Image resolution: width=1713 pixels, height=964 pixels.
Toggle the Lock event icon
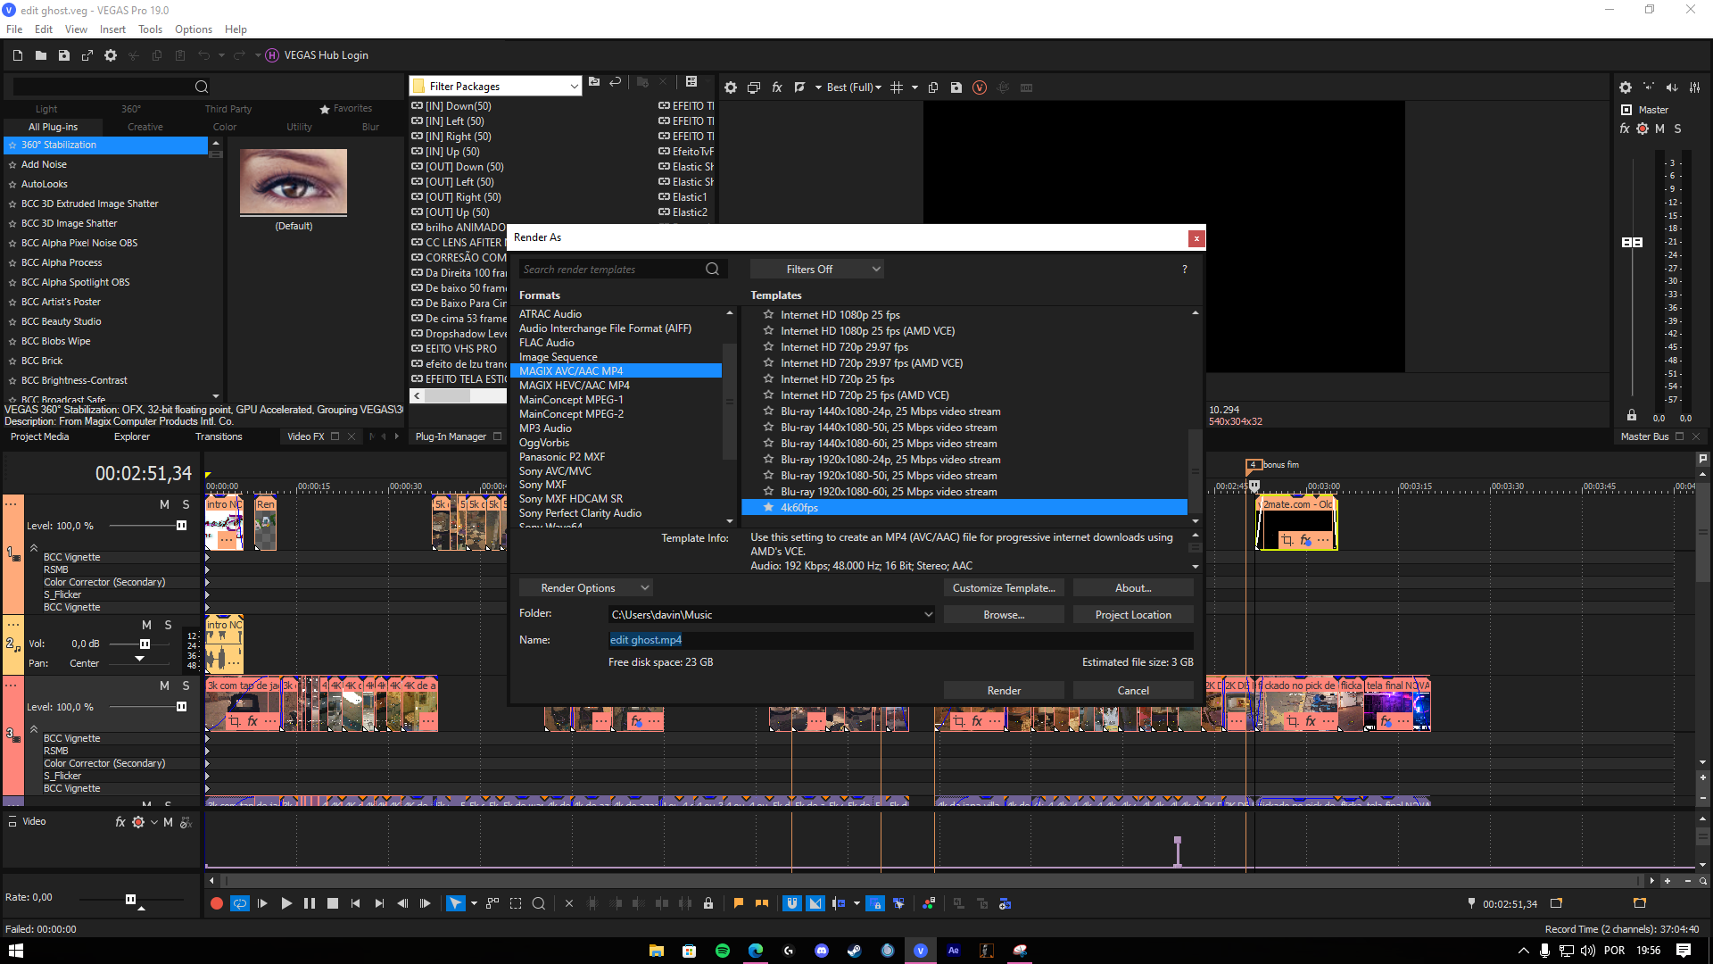pyautogui.click(x=708, y=903)
